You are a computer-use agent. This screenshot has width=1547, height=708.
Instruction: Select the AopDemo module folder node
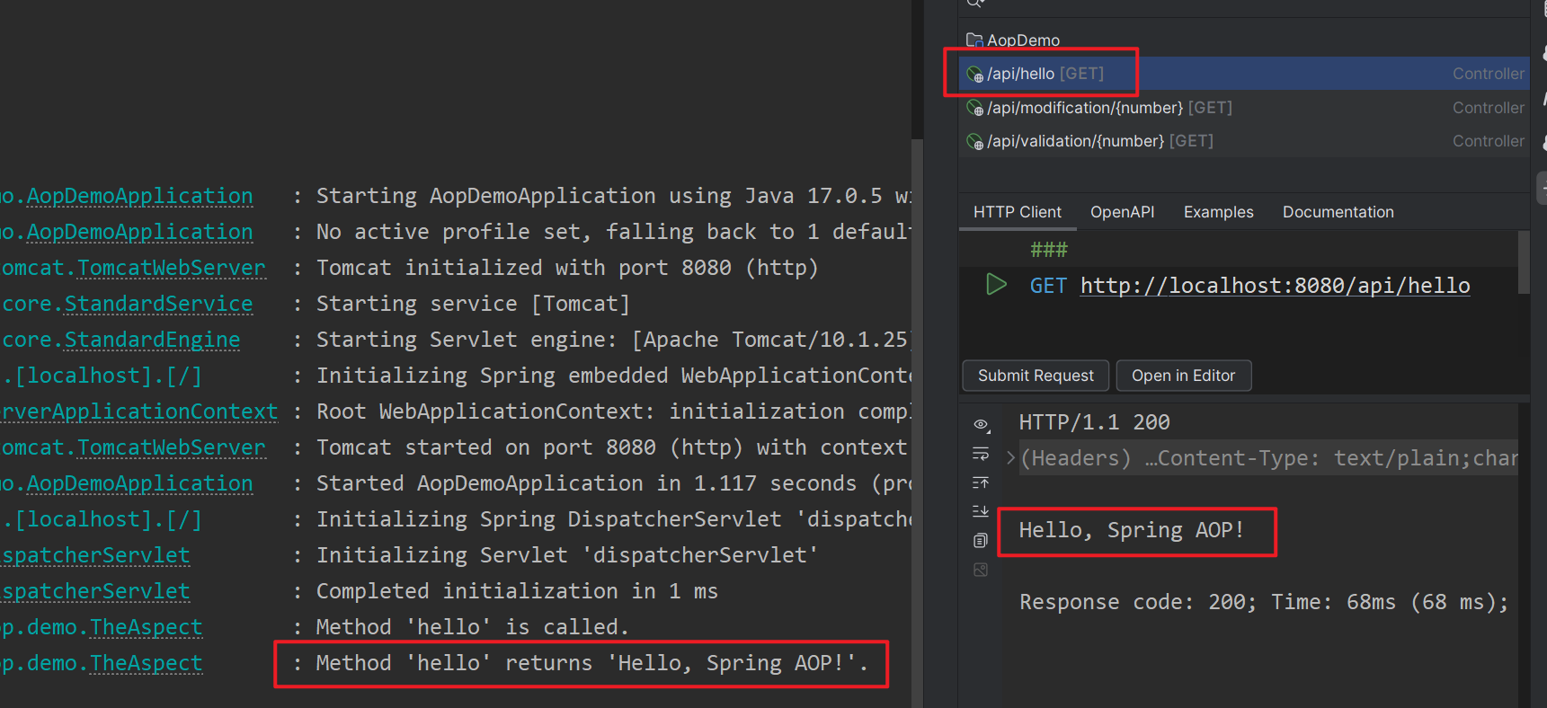click(x=1023, y=40)
